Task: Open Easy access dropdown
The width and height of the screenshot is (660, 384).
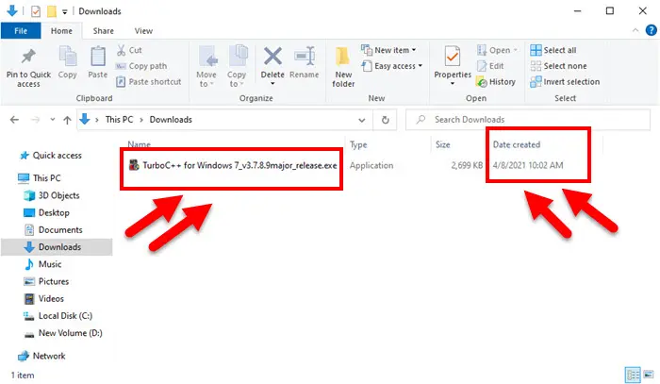Action: pyautogui.click(x=392, y=66)
